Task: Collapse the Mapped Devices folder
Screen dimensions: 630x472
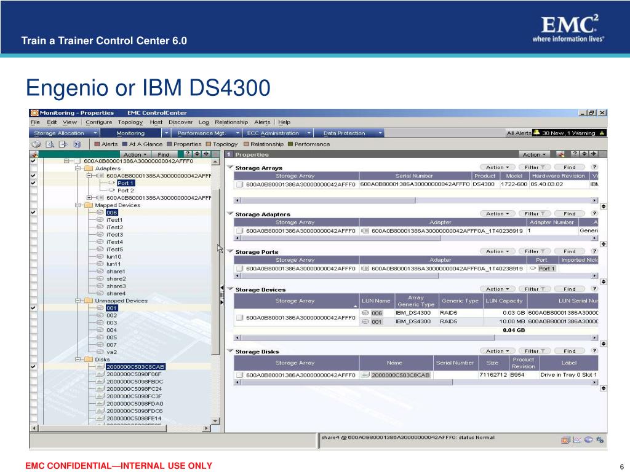Action: [x=78, y=205]
